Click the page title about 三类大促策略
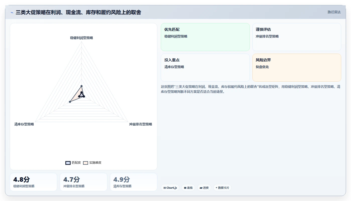Image resolution: width=351 pixels, height=201 pixels. tap(78, 12)
